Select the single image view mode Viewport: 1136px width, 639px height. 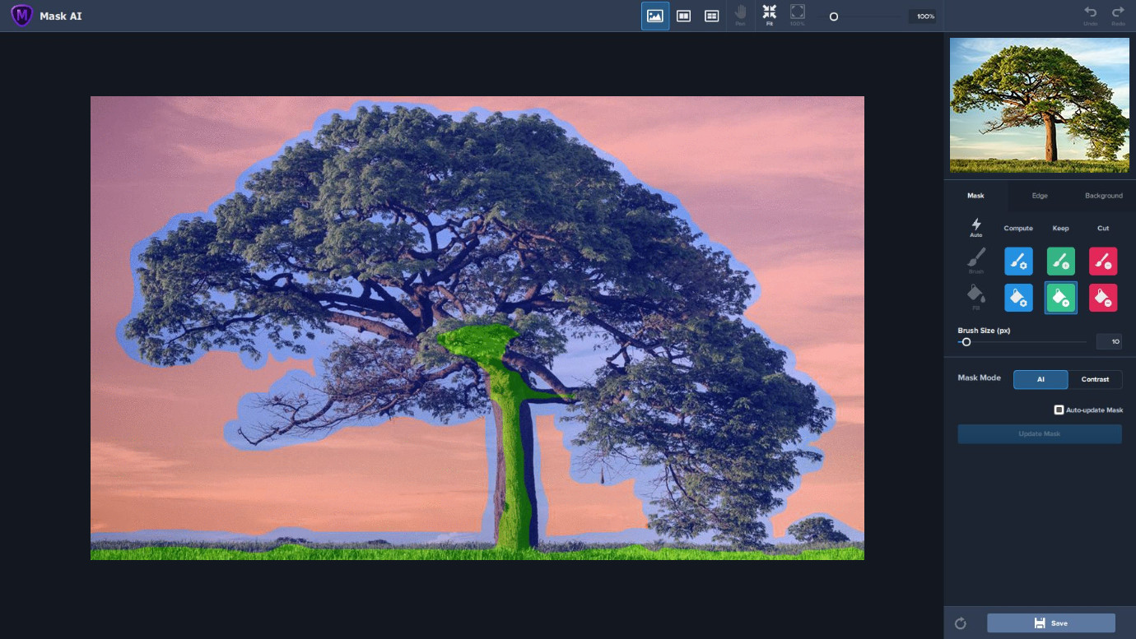[x=655, y=16]
